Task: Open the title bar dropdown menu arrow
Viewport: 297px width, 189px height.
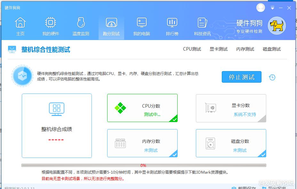Action: [272, 8]
